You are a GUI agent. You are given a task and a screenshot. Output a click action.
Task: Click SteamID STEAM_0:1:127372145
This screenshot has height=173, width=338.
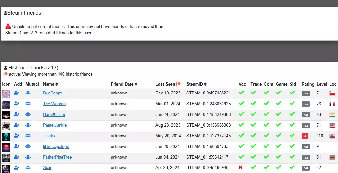point(209,136)
